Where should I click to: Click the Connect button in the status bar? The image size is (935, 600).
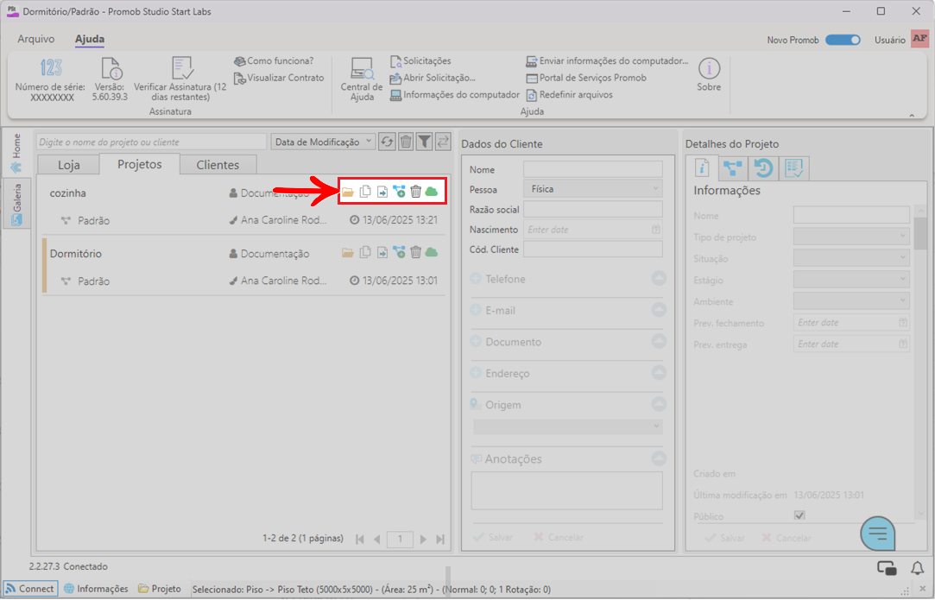pyautogui.click(x=30, y=589)
